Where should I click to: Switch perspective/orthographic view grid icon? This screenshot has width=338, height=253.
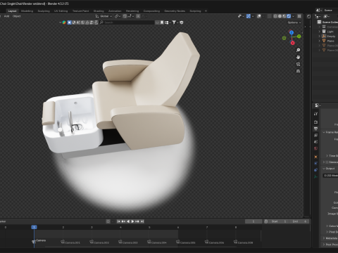click(x=298, y=71)
